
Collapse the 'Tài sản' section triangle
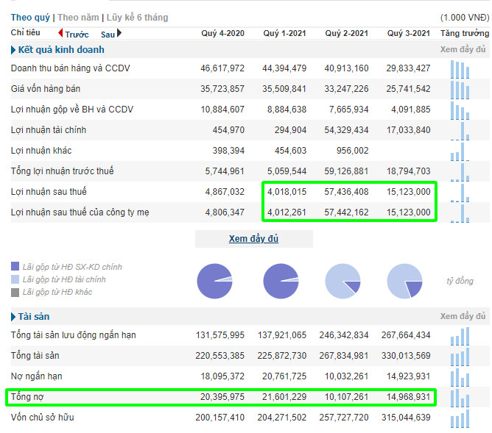pyautogui.click(x=13, y=317)
